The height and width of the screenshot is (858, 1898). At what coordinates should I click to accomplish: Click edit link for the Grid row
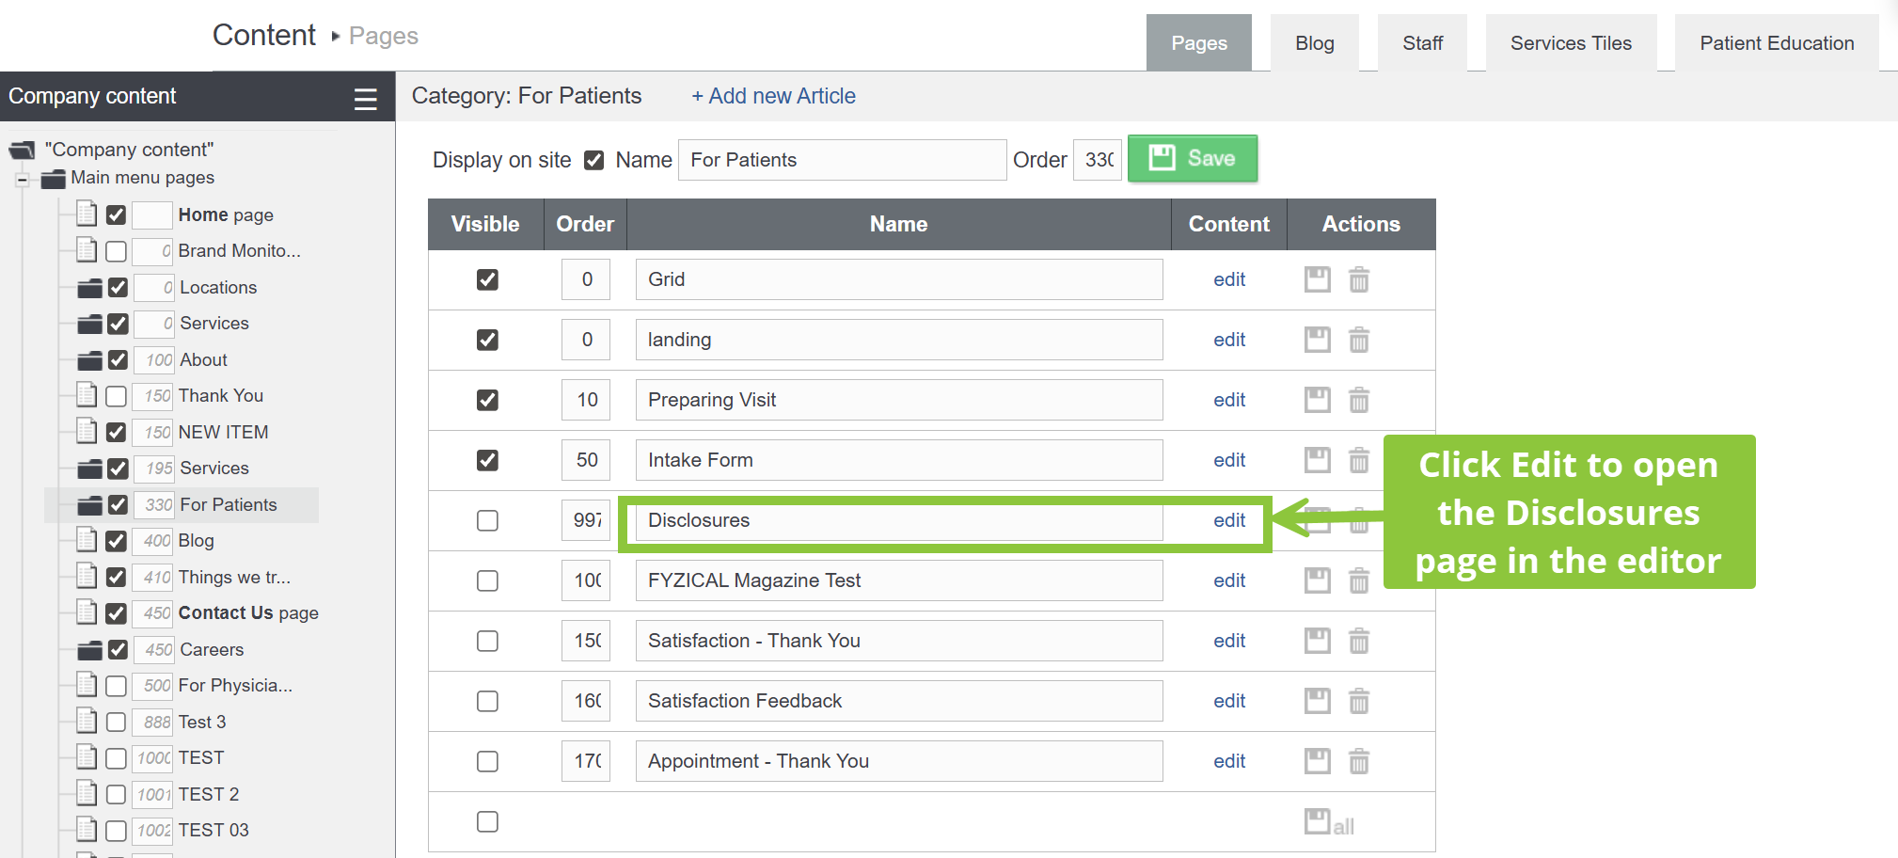(x=1229, y=279)
